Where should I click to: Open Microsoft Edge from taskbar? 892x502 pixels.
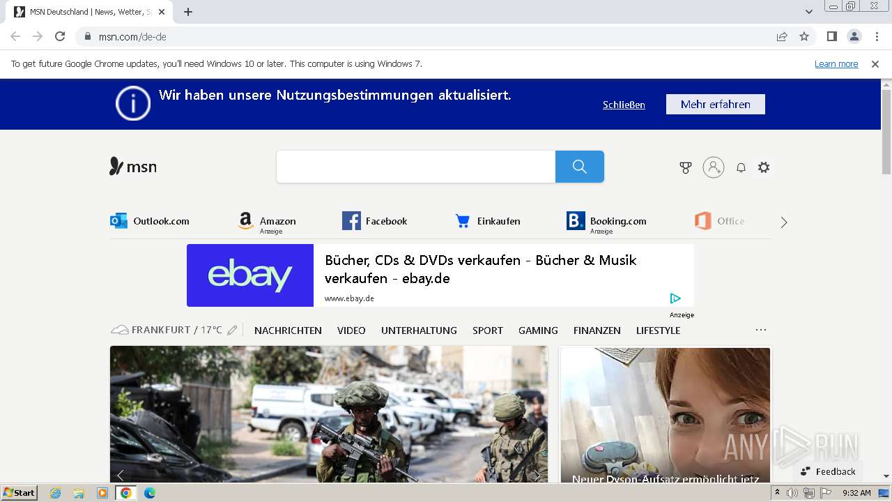(150, 493)
